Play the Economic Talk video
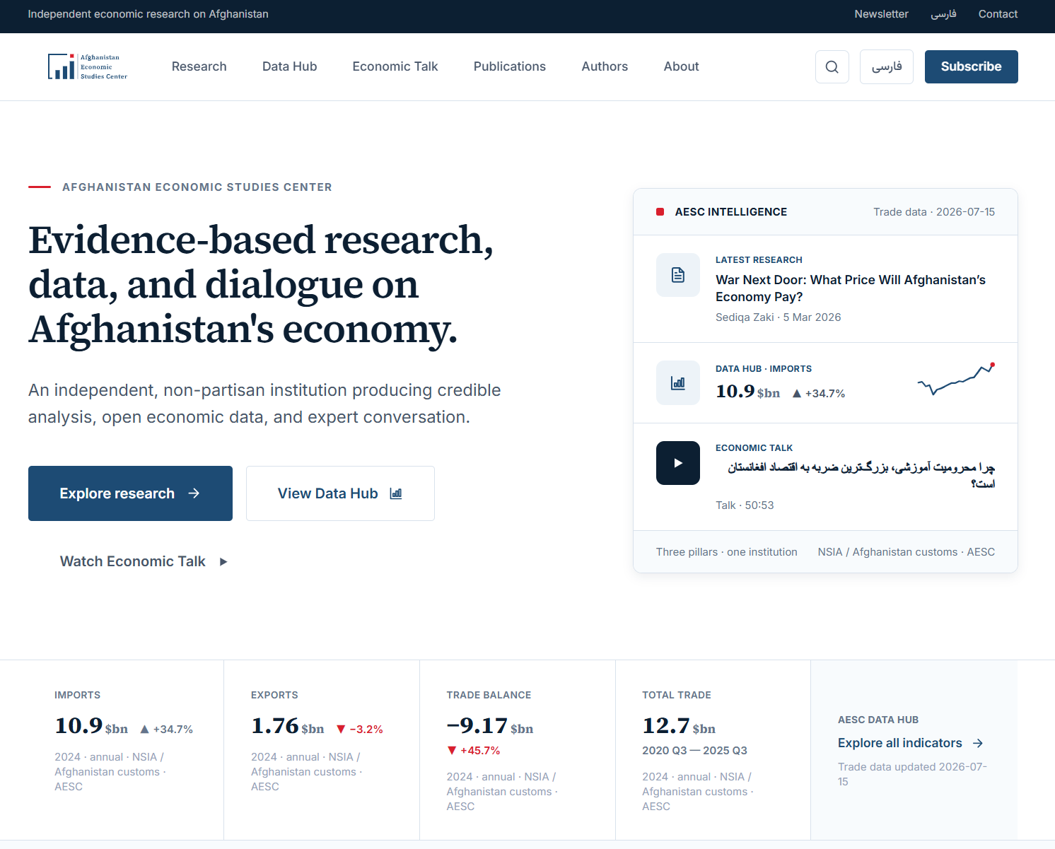The height and width of the screenshot is (849, 1055). pyautogui.click(x=678, y=463)
